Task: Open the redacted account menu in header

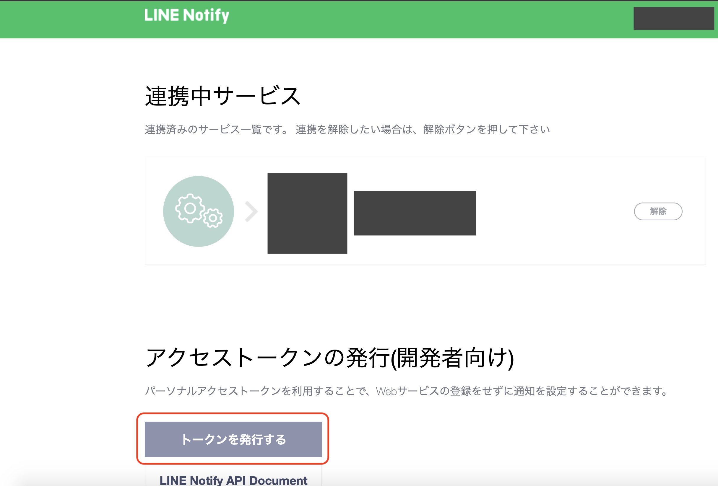Action: (x=673, y=19)
